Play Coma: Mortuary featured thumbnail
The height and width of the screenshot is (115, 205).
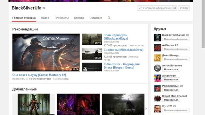click(46, 52)
